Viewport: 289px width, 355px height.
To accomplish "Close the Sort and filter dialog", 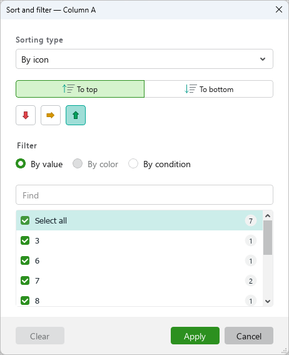I will point(279,9).
